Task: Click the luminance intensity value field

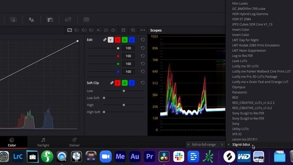Action: [128, 48]
